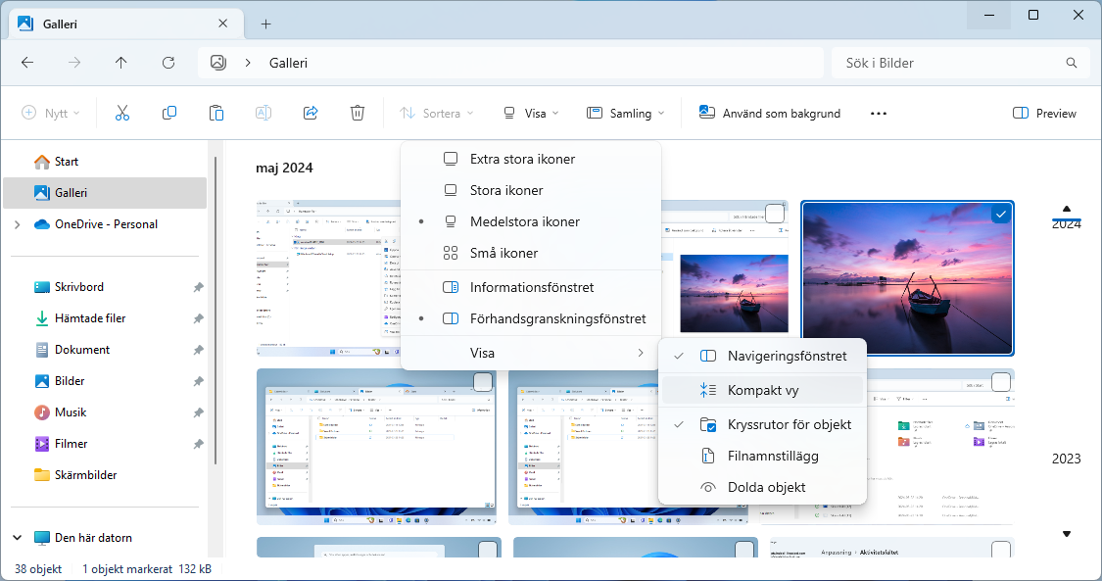Add a new tab with plus button
This screenshot has width=1102, height=581.
[x=265, y=24]
